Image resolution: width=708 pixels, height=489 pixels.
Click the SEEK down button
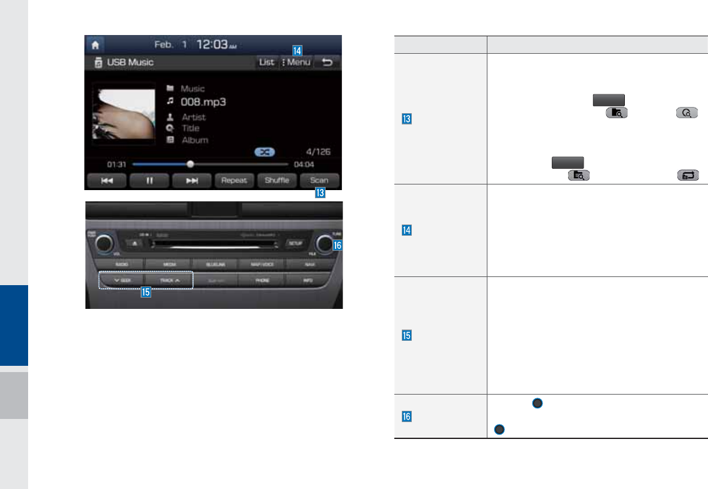pyautogui.click(x=122, y=281)
